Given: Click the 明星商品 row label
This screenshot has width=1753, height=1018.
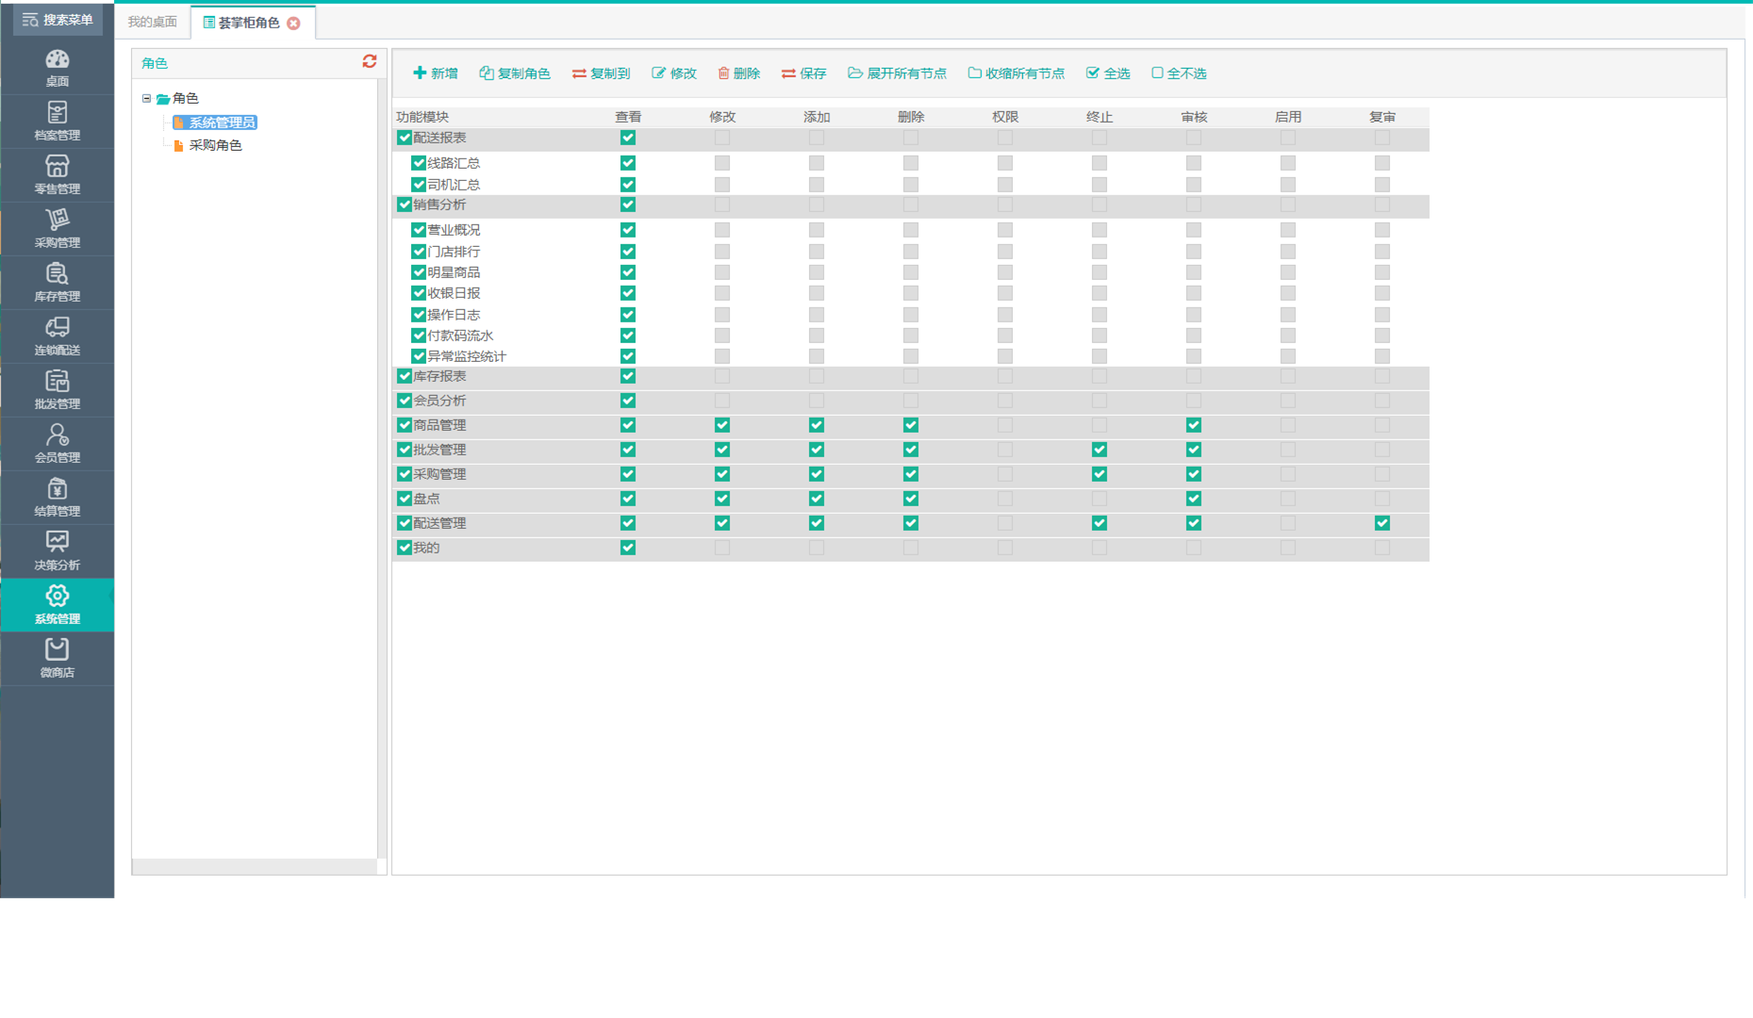Looking at the screenshot, I should pos(454,272).
